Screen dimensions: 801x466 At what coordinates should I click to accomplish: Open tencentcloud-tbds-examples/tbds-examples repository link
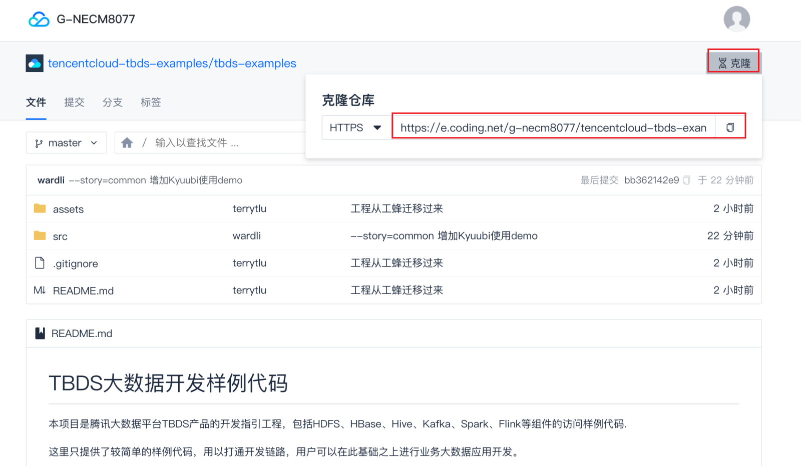[x=172, y=63]
